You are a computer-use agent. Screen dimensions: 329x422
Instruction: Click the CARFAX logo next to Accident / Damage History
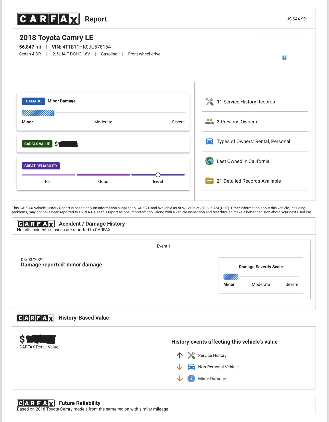[36, 224]
